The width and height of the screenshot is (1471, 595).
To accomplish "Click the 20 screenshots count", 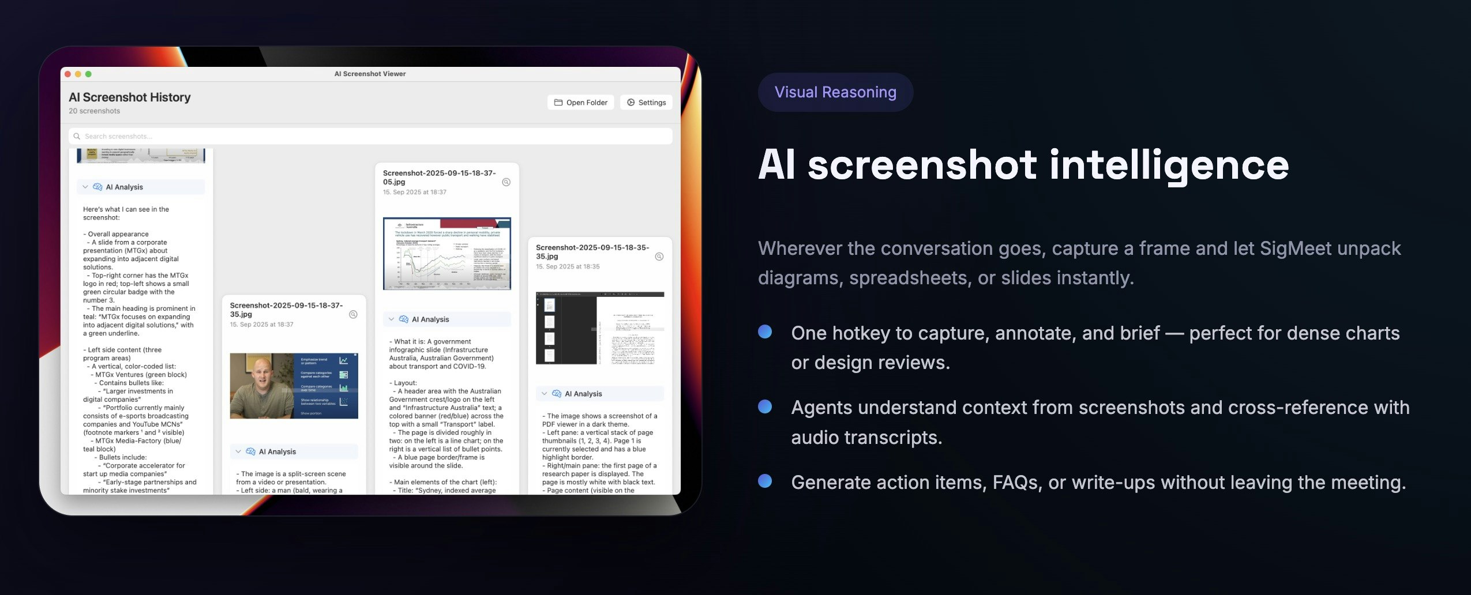I will tap(95, 111).
